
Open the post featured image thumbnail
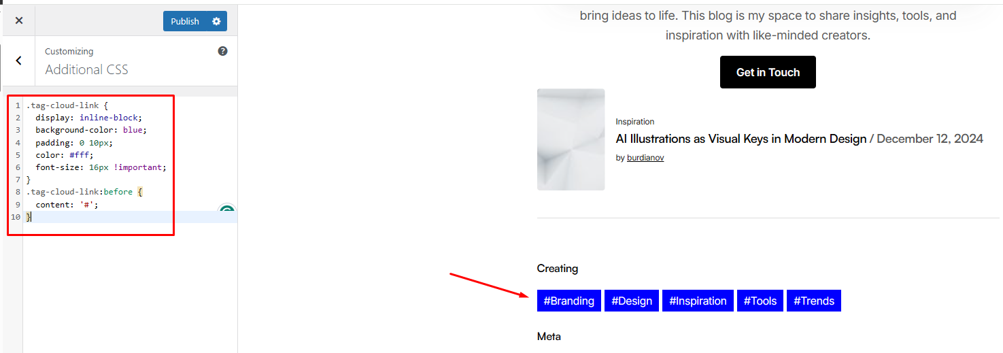tap(571, 139)
